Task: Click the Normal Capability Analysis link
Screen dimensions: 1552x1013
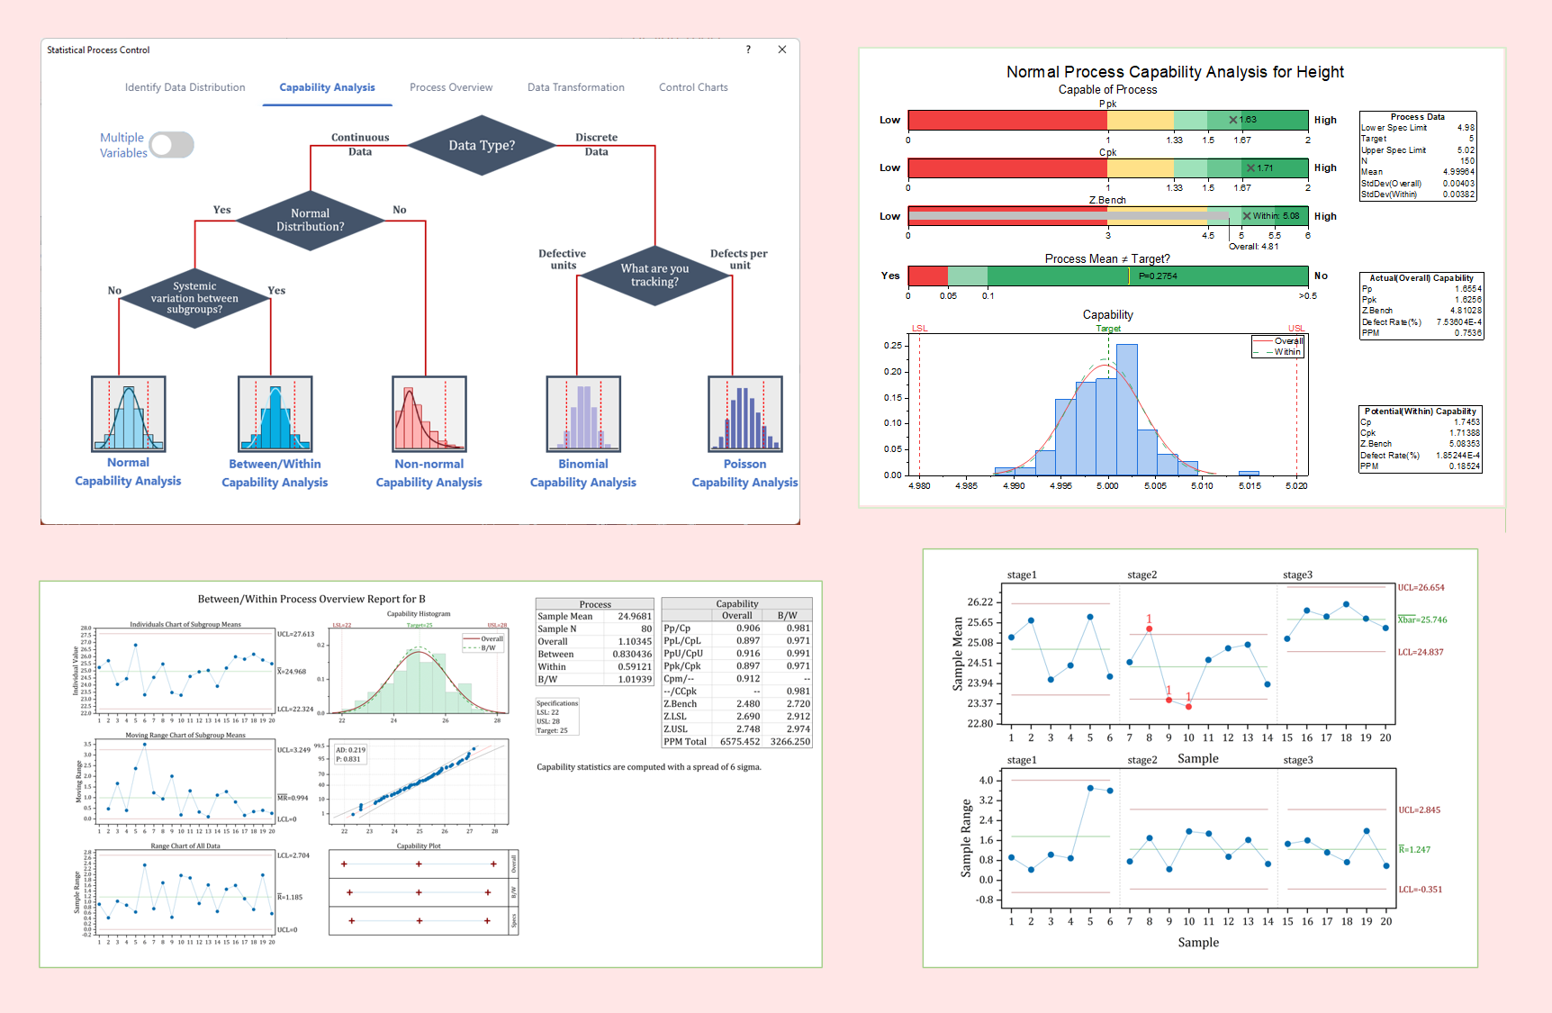Action: coord(128,472)
